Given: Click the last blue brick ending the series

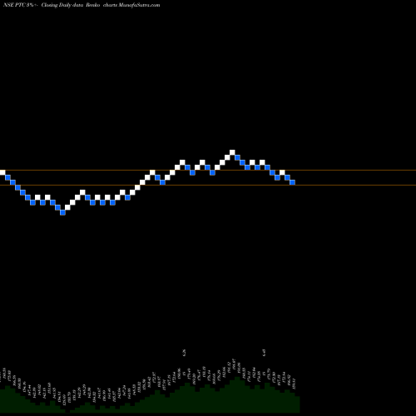Looking at the screenshot, I should pyautogui.click(x=292, y=182).
